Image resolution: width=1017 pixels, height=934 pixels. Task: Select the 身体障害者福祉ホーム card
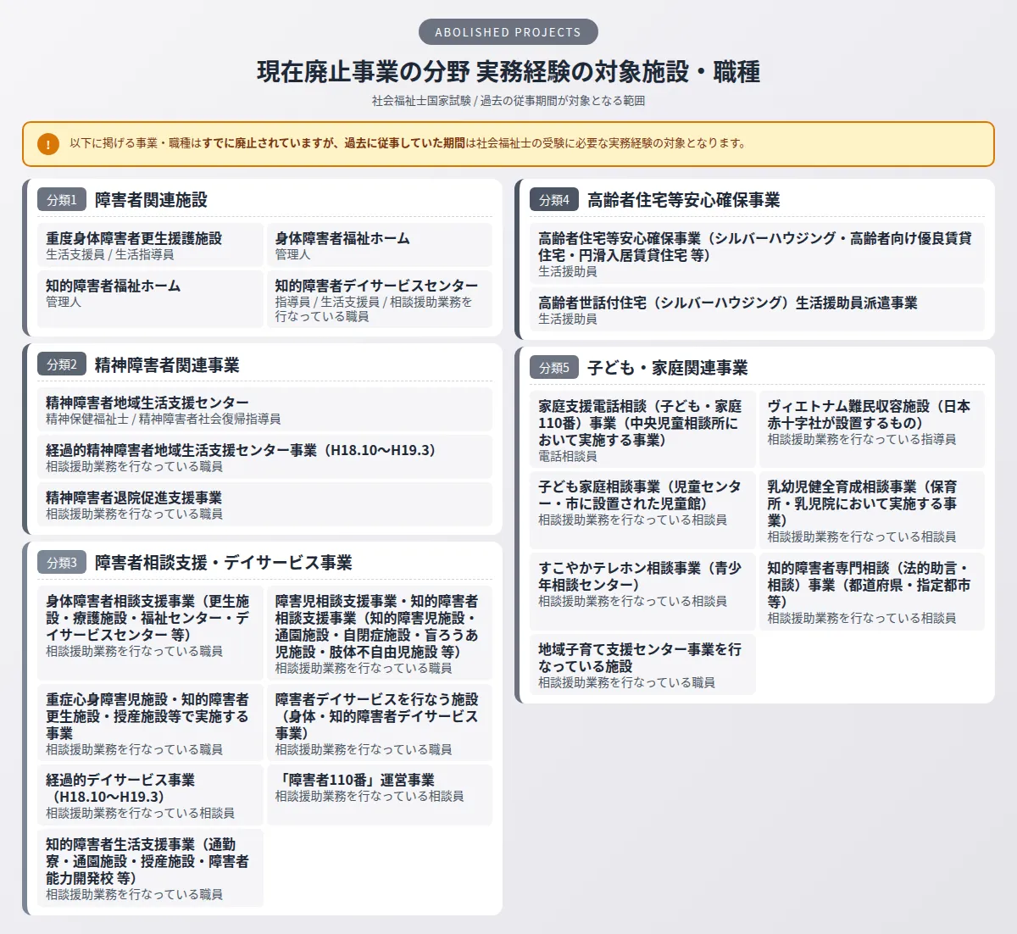[x=379, y=246]
